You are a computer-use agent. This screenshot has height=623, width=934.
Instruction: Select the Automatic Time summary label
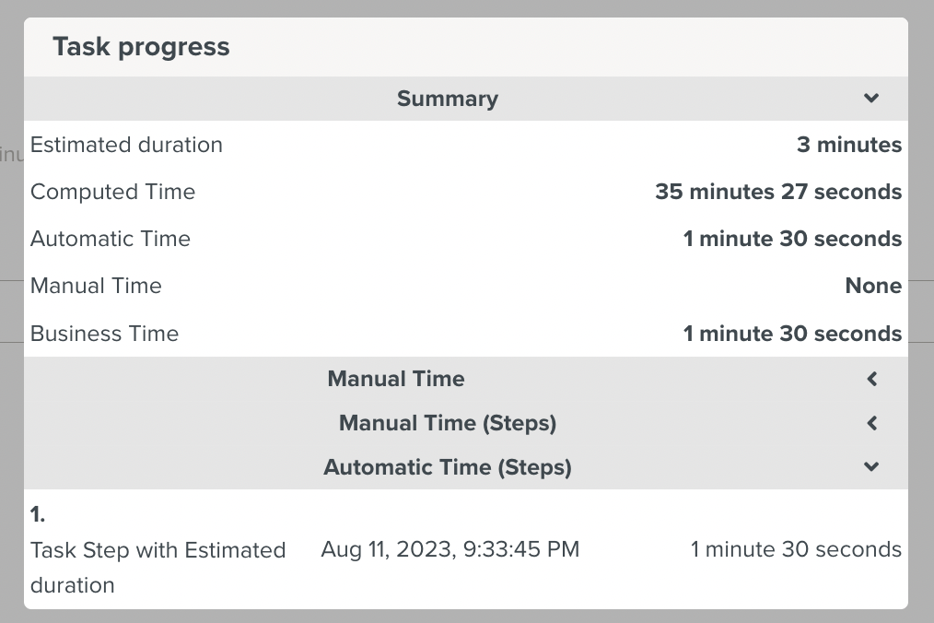[111, 239]
